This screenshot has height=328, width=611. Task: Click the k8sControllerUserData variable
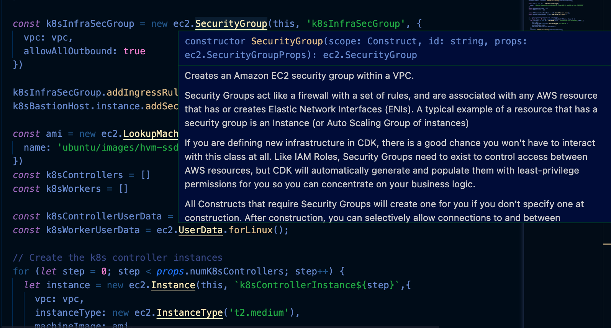(x=104, y=216)
